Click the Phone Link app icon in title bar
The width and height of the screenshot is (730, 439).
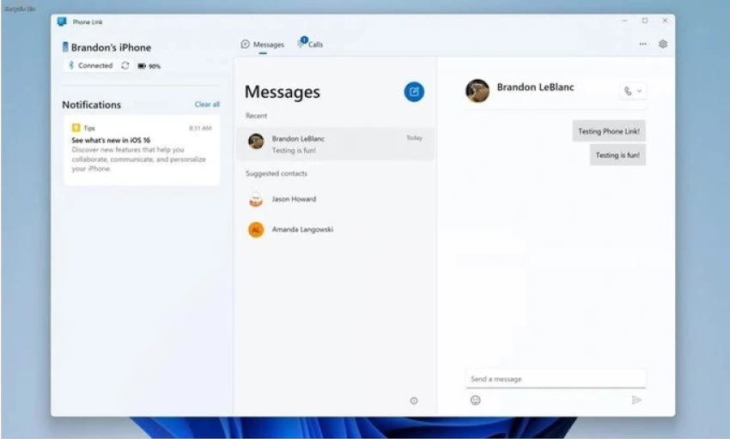pyautogui.click(x=62, y=21)
